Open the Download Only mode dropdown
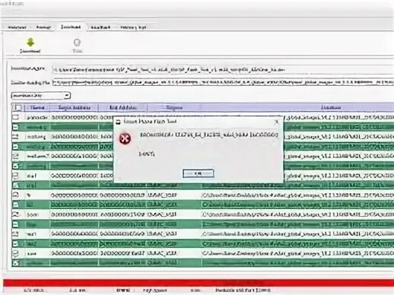This screenshot has width=394, height=295. coord(41,96)
